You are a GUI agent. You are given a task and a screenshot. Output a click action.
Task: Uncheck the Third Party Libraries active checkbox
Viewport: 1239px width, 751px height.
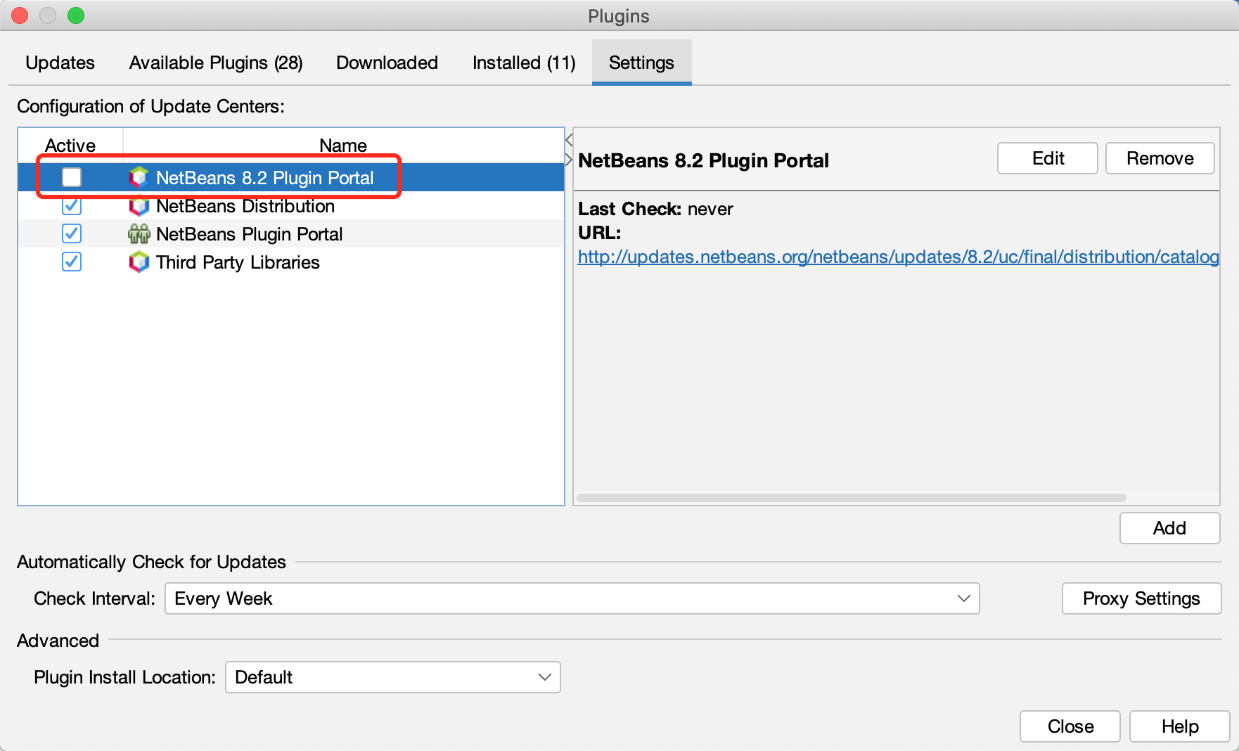click(x=71, y=262)
